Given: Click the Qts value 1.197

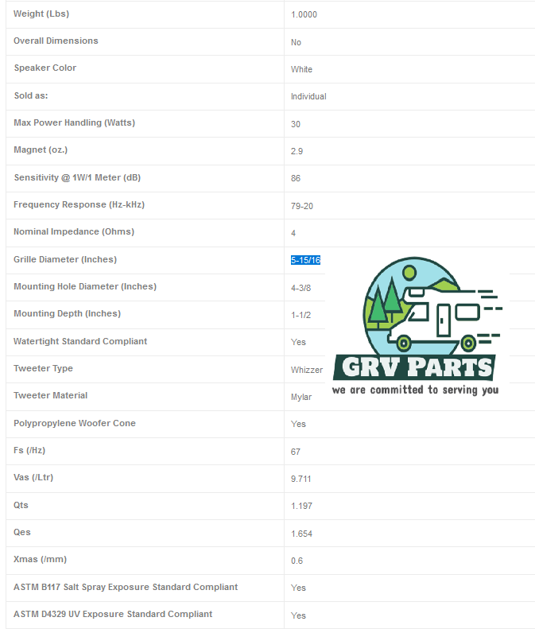Looking at the screenshot, I should click(301, 506).
